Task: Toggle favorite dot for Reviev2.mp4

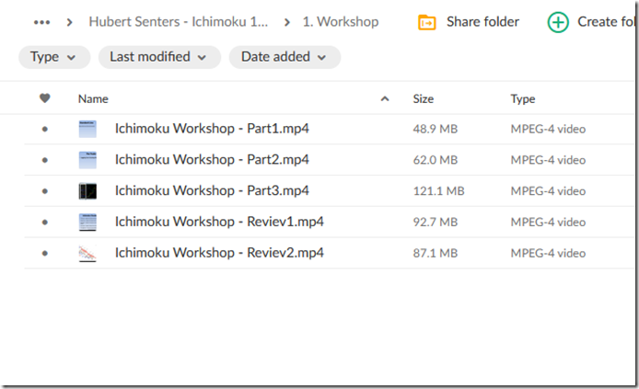Action: pyautogui.click(x=45, y=253)
